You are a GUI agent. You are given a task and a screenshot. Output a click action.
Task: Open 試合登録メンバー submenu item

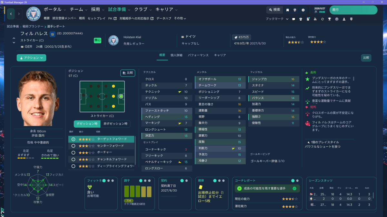pos(64,18)
